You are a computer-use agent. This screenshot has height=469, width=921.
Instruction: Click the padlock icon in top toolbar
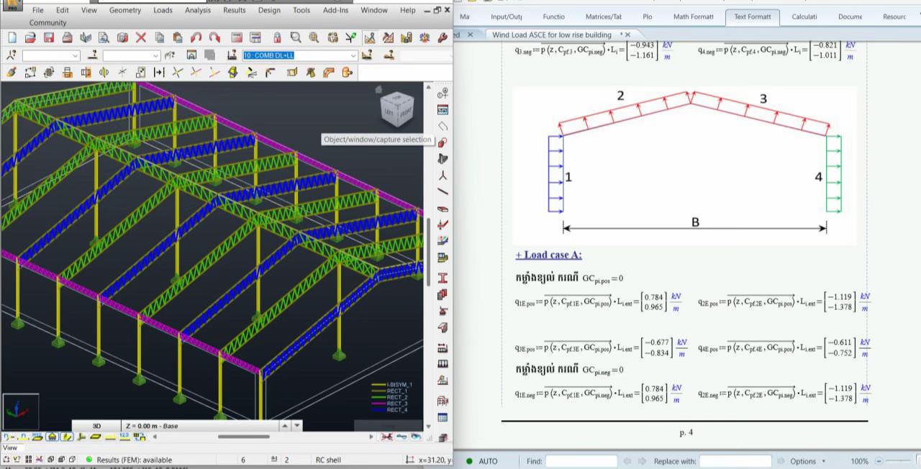pos(277,38)
